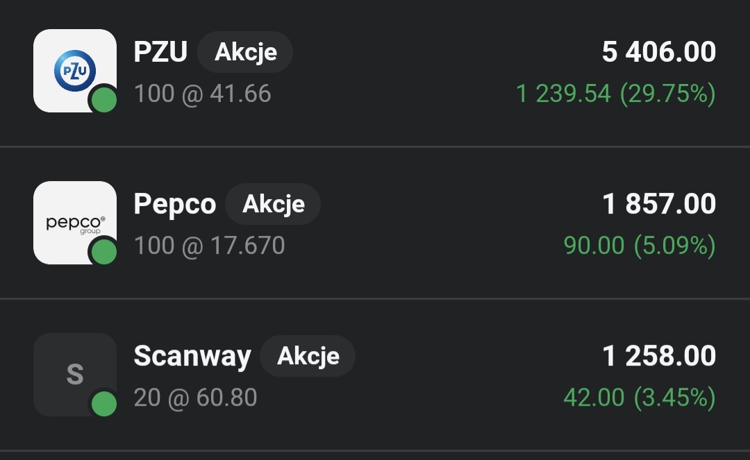The height and width of the screenshot is (460, 750).
Task: Click Pepco profit 90.00 (5.09%)
Action: click(639, 246)
